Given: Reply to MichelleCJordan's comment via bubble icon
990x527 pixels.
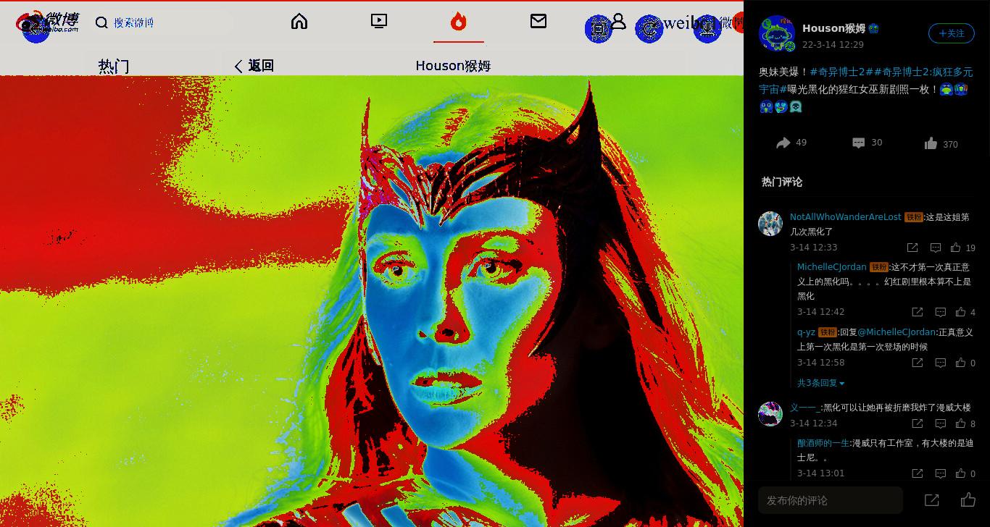Looking at the screenshot, I should pos(940,312).
